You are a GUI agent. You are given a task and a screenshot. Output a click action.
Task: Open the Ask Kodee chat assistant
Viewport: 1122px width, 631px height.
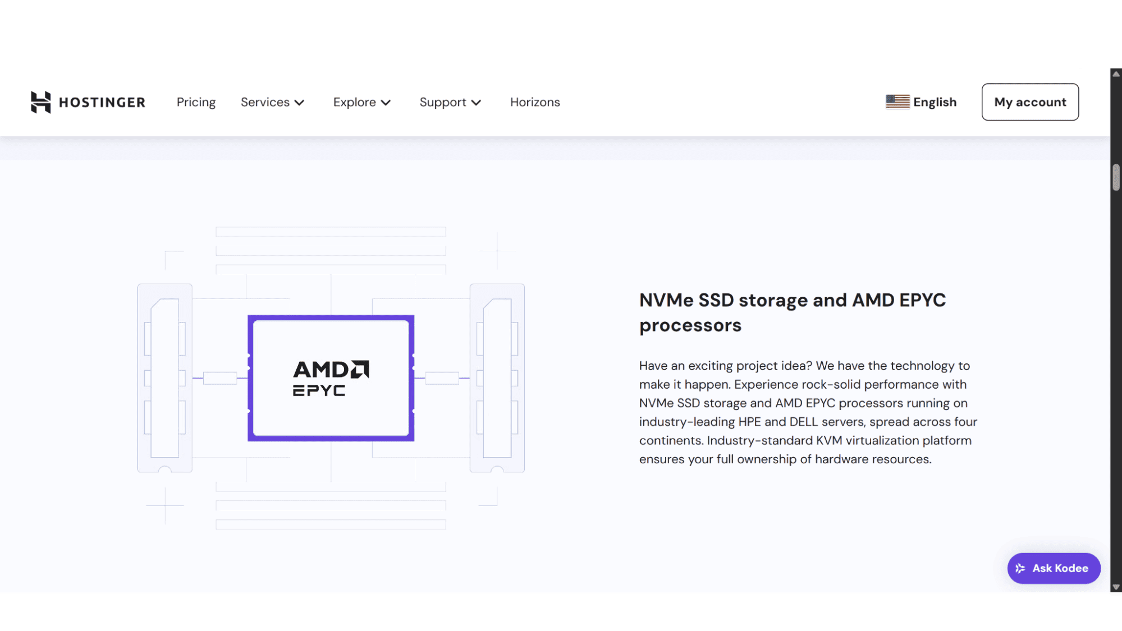pyautogui.click(x=1054, y=568)
